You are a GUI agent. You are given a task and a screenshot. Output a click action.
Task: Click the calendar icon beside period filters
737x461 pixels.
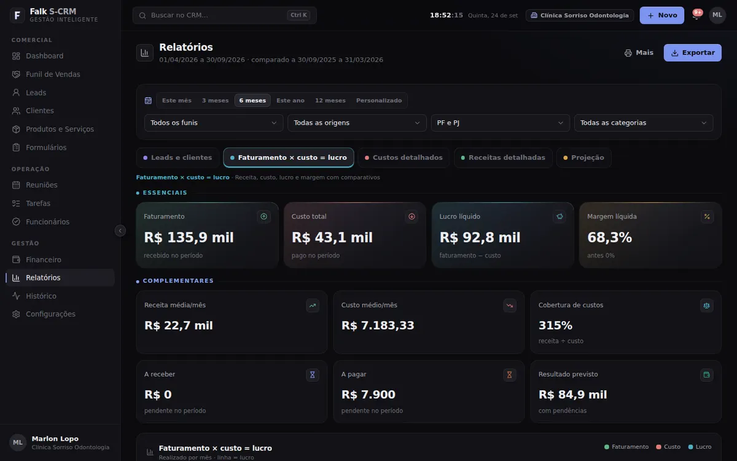148,100
